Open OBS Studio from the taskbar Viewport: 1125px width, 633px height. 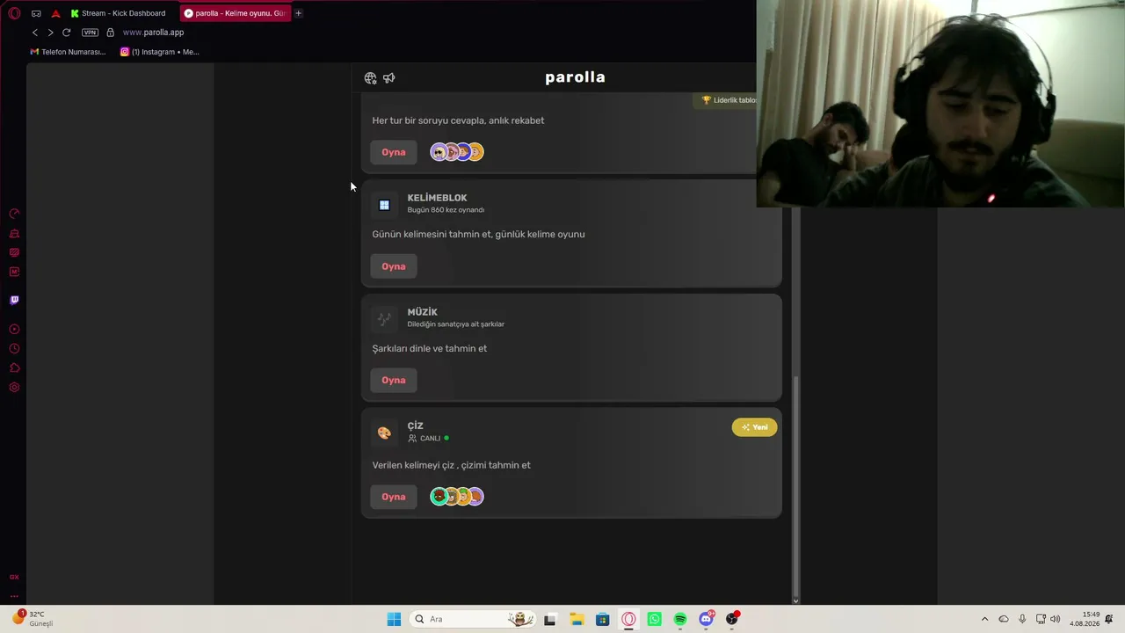732,619
